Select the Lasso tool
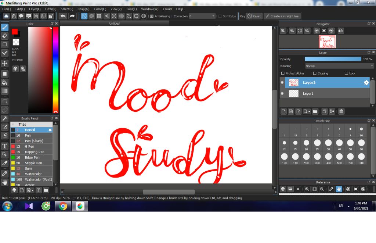Viewport: 376px width, 243px height. tap(5, 110)
